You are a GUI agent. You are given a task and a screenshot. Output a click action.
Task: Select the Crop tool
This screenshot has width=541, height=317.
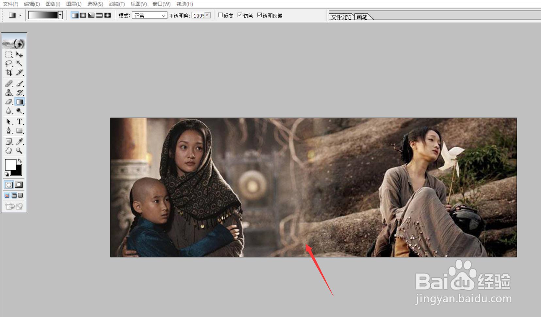[x=9, y=72]
